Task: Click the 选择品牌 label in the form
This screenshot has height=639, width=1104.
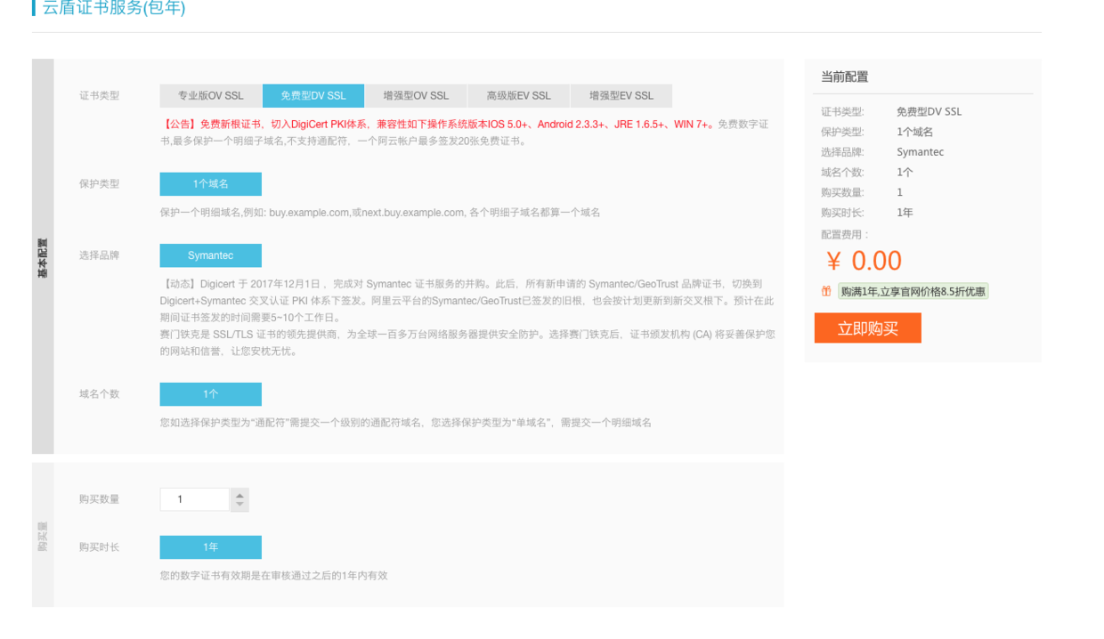Action: tap(99, 255)
